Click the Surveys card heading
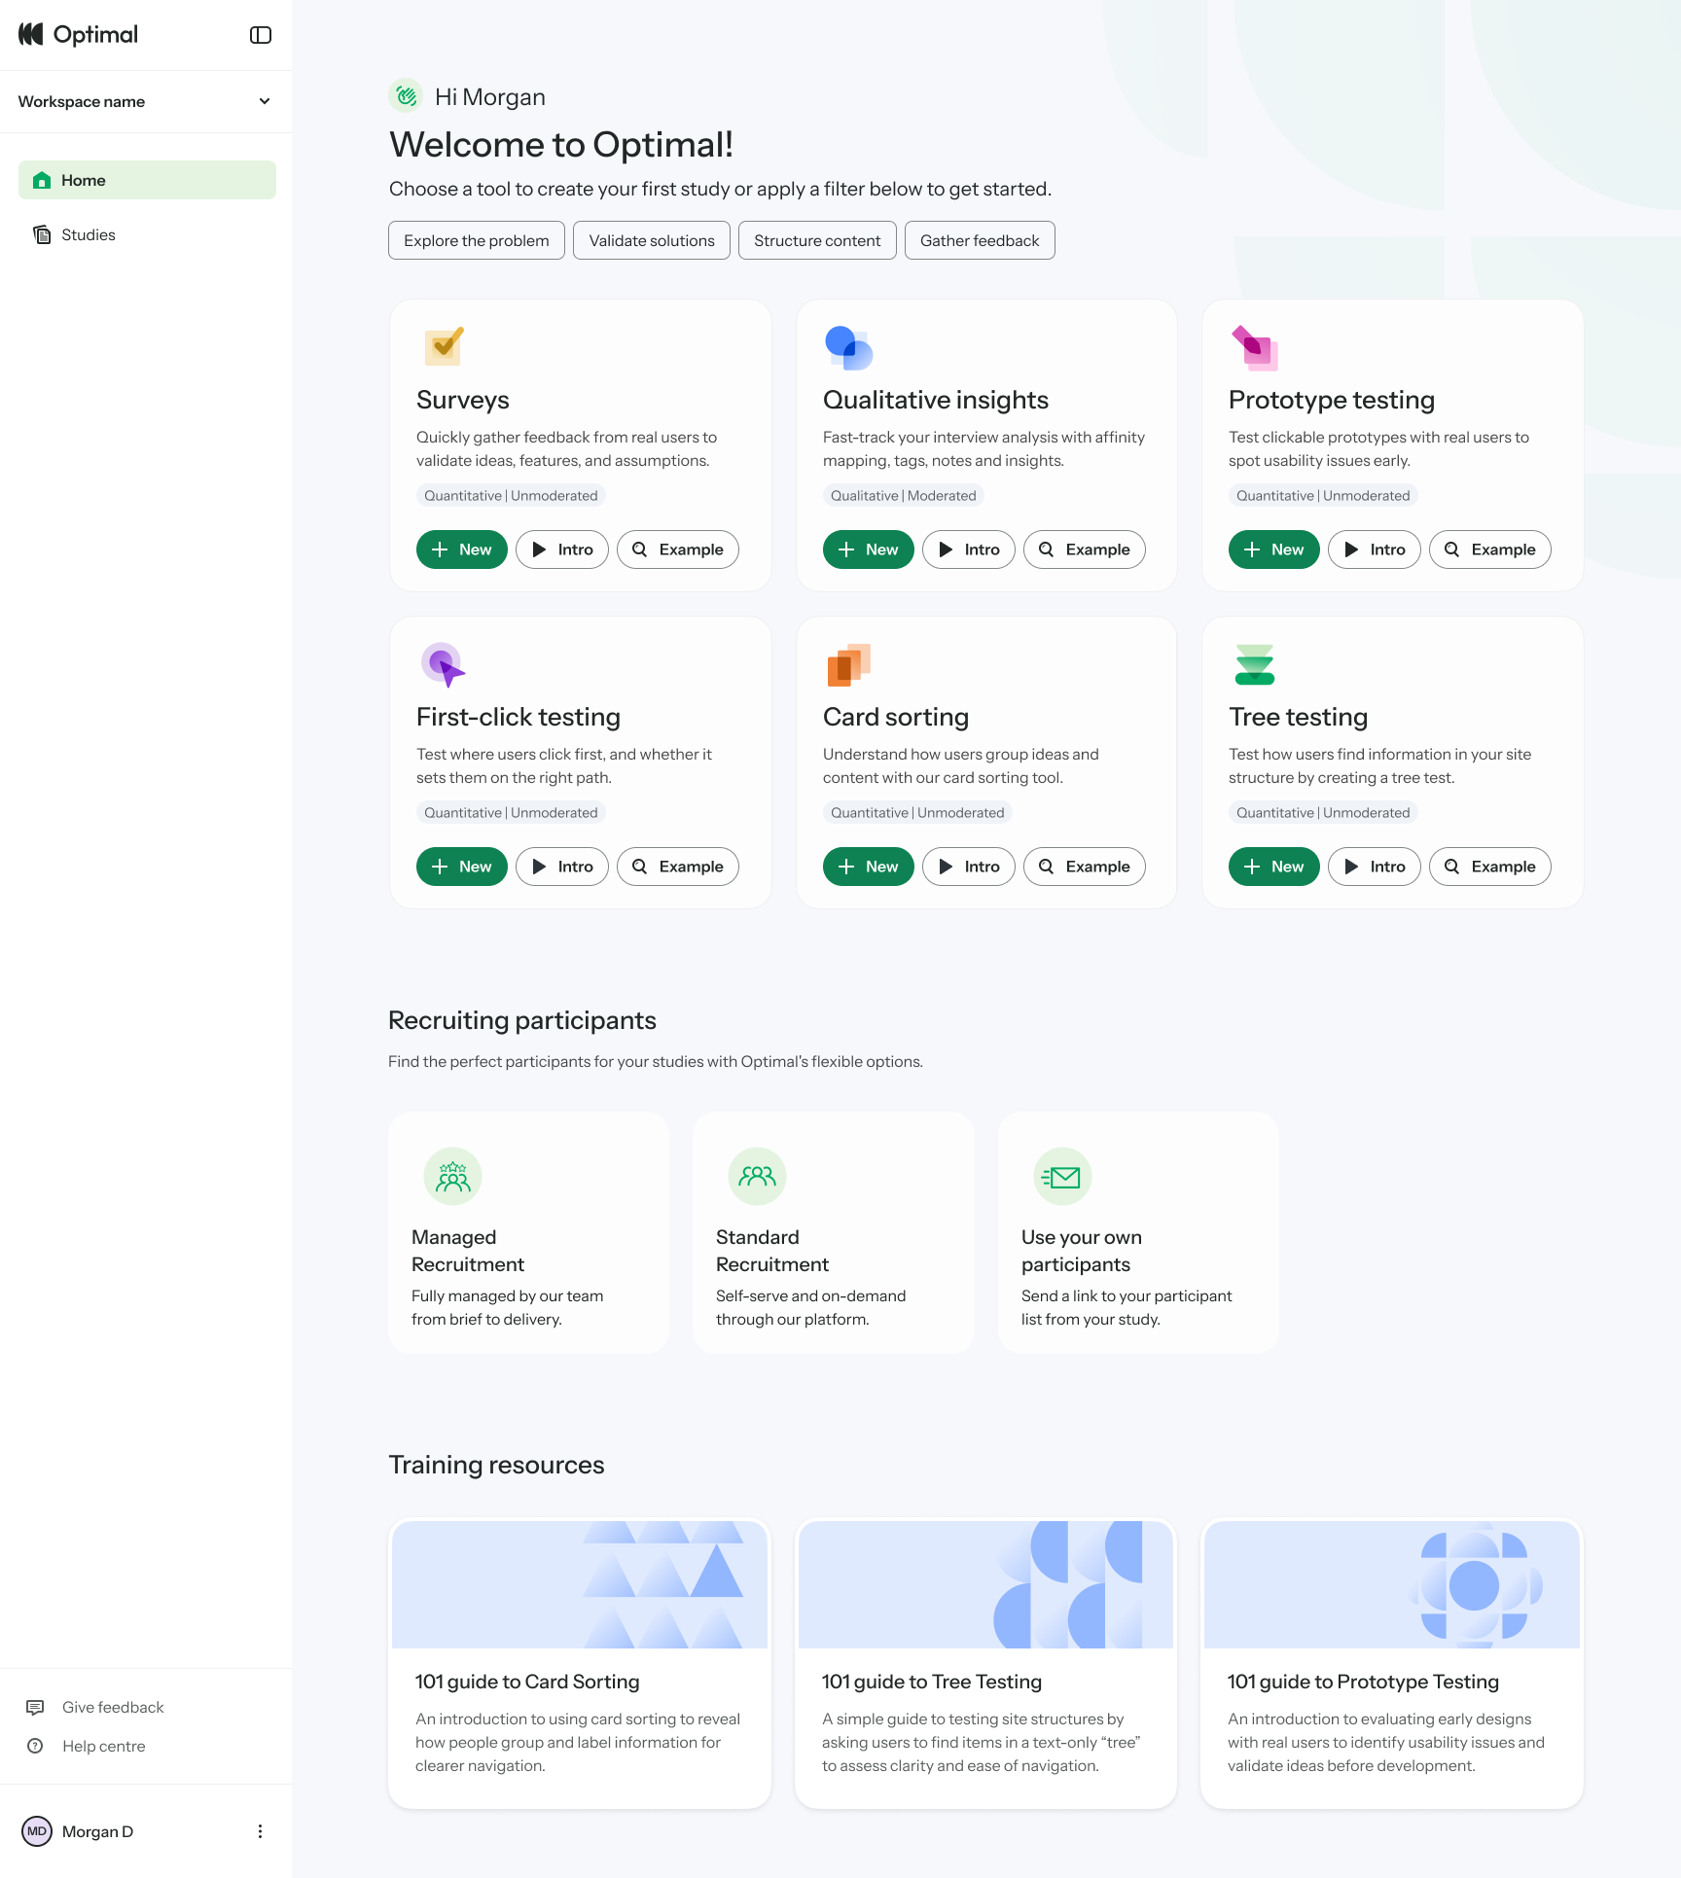 click(463, 400)
